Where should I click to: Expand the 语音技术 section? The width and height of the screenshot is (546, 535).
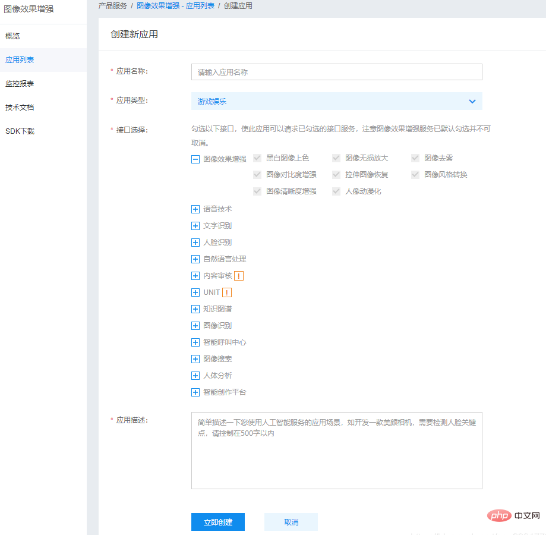point(195,209)
